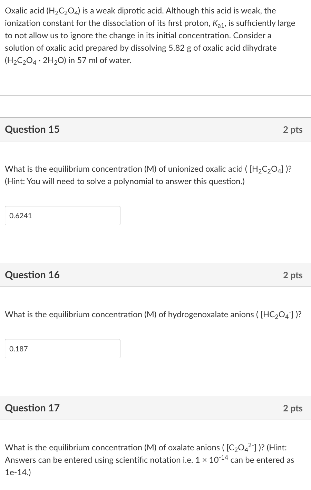Click the Question 16 title text
Screen dimensions: 311x490
32,275
